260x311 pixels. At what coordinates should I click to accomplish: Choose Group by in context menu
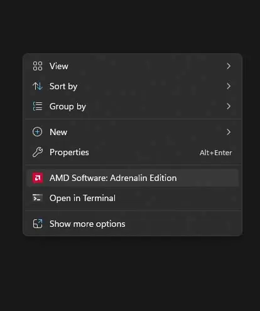pos(133,106)
